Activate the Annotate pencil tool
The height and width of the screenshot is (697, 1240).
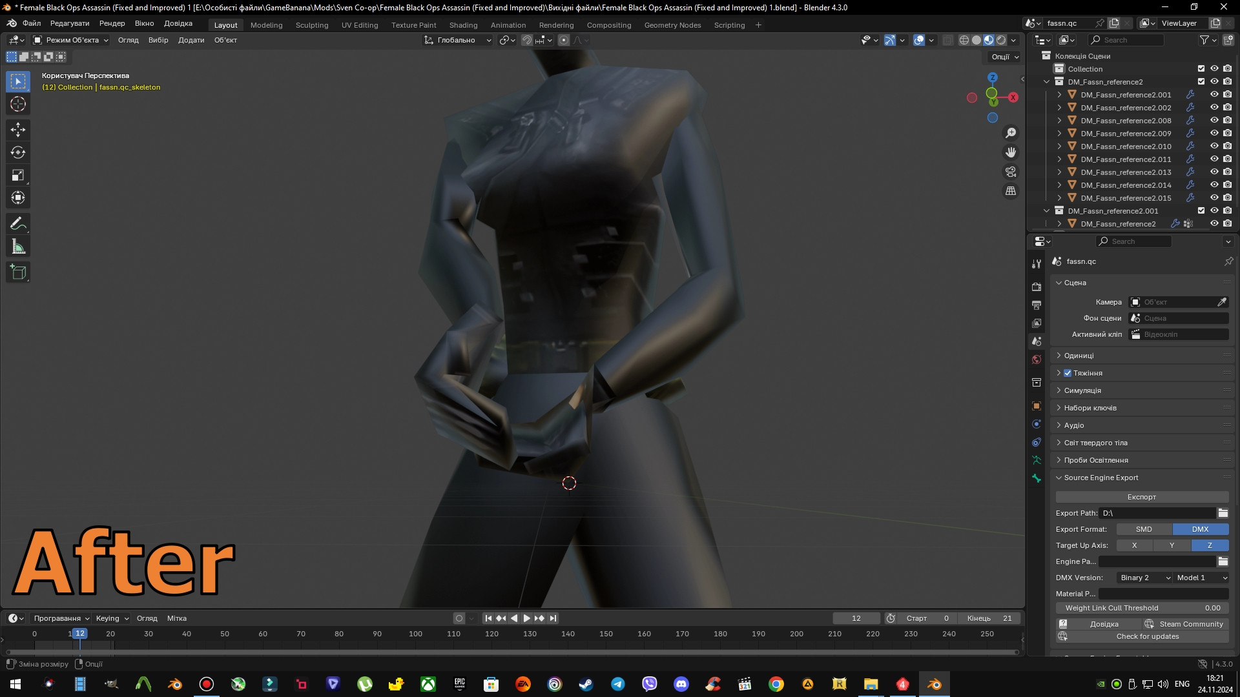[18, 224]
